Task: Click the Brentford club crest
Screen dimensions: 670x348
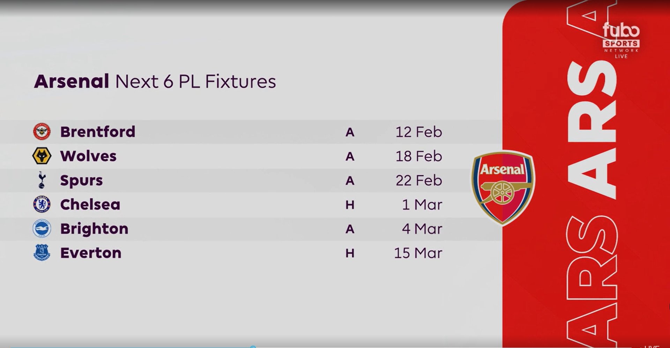Action: tap(42, 132)
